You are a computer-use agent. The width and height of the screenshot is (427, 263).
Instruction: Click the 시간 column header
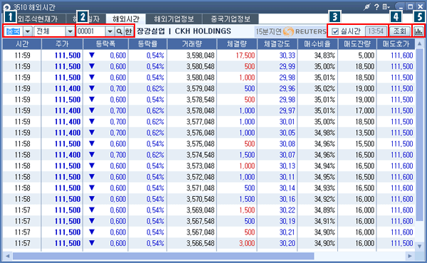click(x=22, y=44)
